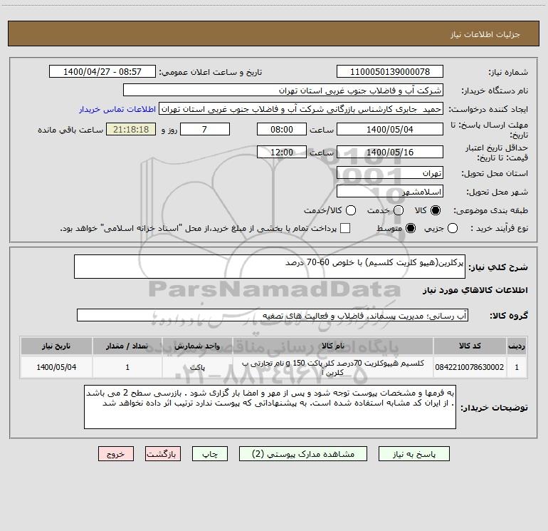Click the پاکت unit cell

click(x=197, y=368)
